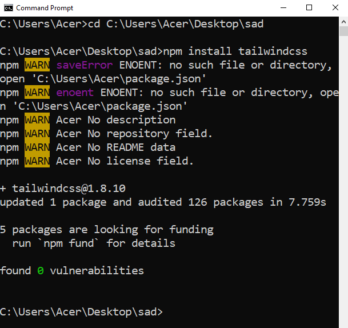Click the "No repository field." warning text
The image size is (348, 328).
[x=150, y=134]
